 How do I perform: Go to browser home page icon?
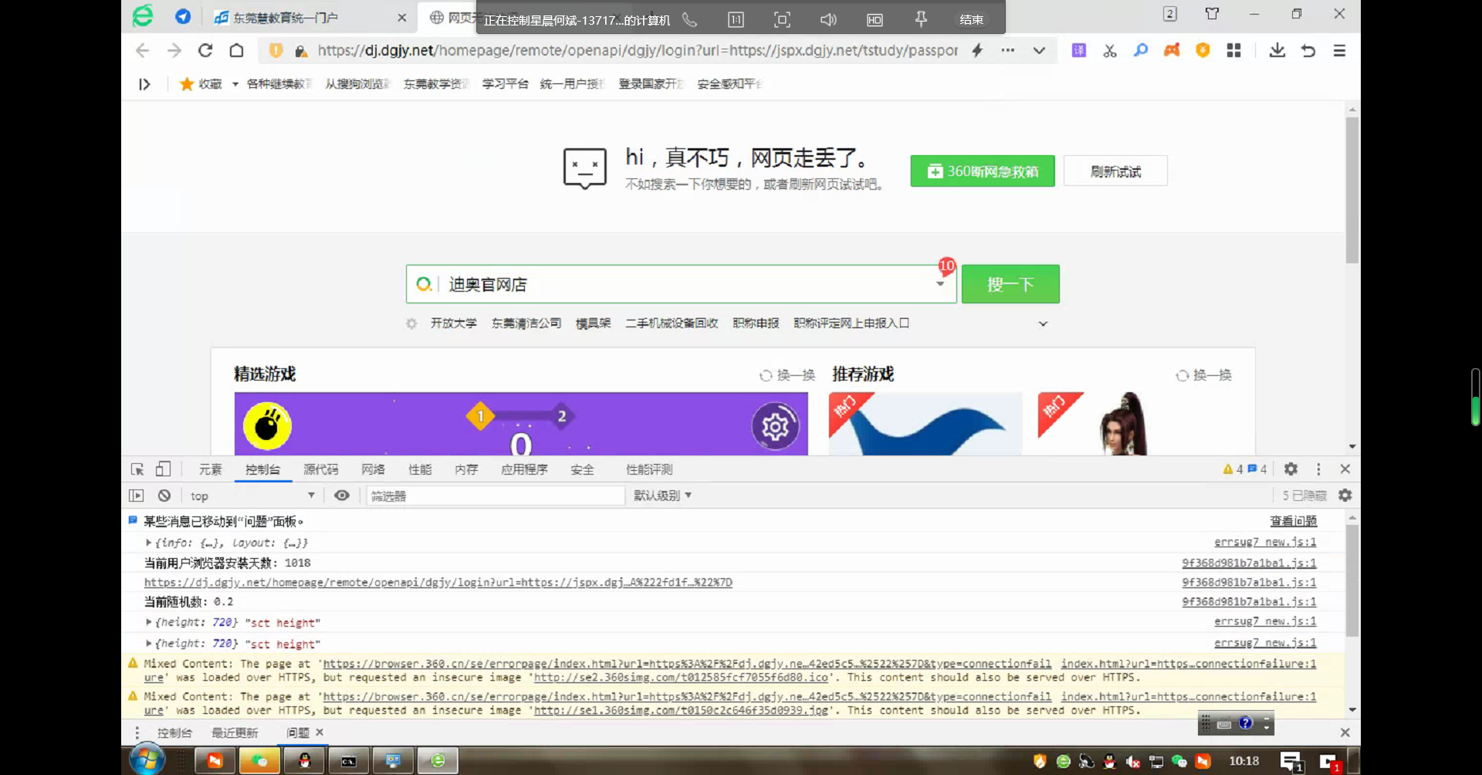pos(237,51)
